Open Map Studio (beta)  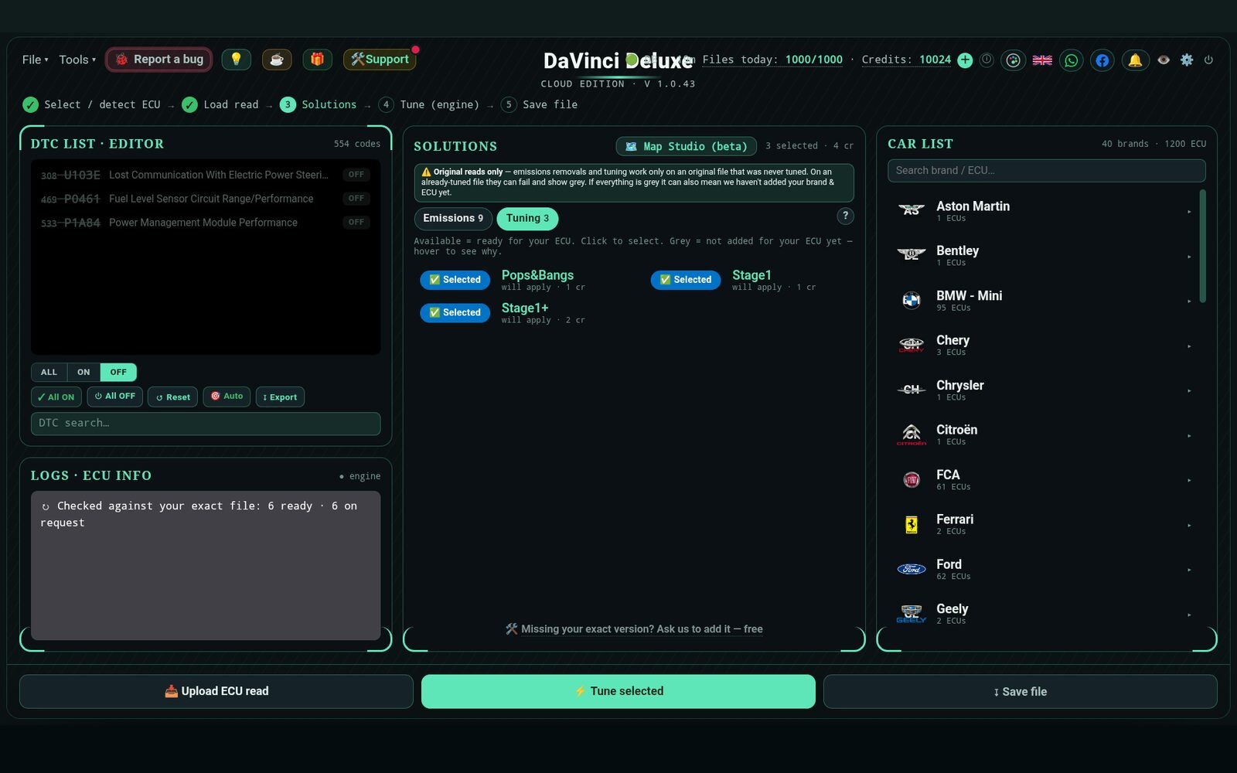[686, 146]
